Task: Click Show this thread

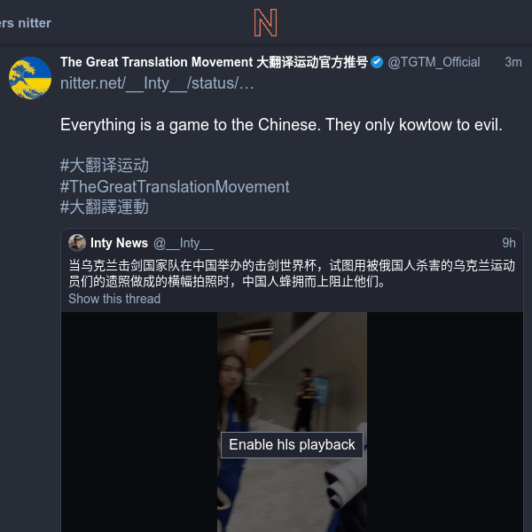Action: click(x=114, y=299)
